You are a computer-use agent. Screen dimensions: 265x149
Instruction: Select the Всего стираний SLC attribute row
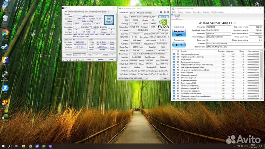coord(216,83)
